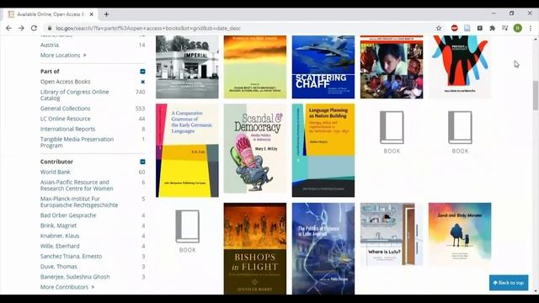Open Comparative Grammar of Early Germanic Languages
Viewport: 539px width, 303px height.
187,151
